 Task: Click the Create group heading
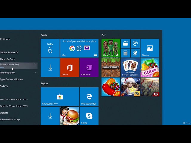pyautogui.click(x=44, y=35)
